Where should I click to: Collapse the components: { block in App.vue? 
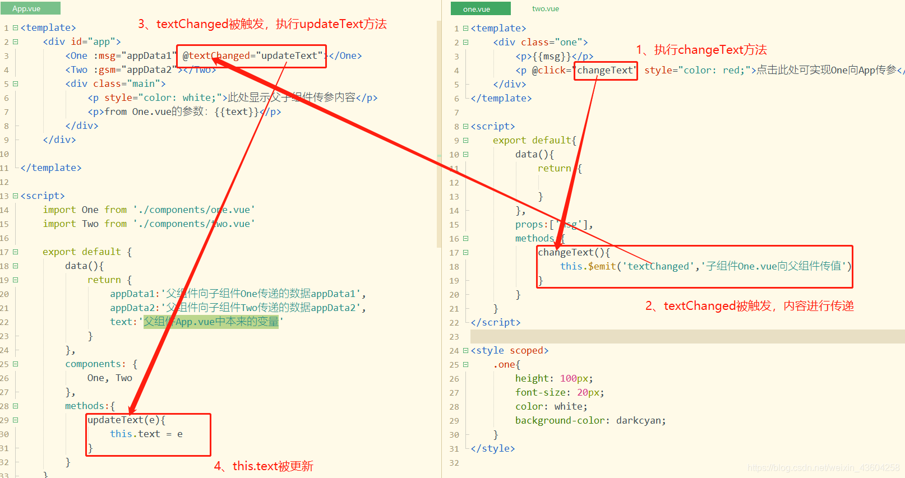[x=16, y=364]
